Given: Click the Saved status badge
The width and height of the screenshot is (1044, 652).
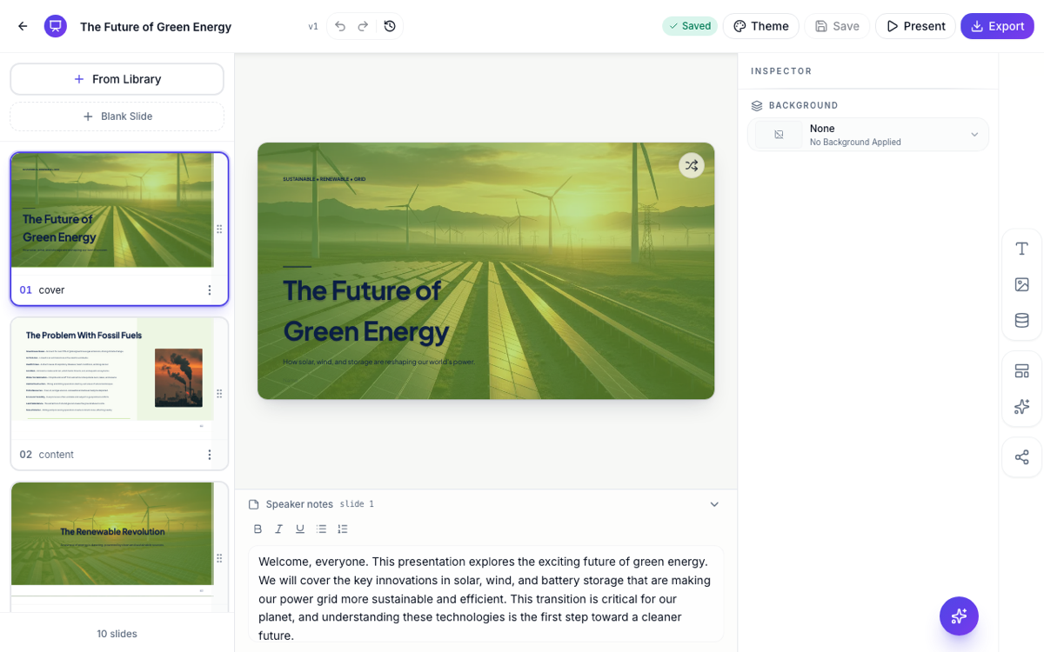Looking at the screenshot, I should (690, 26).
